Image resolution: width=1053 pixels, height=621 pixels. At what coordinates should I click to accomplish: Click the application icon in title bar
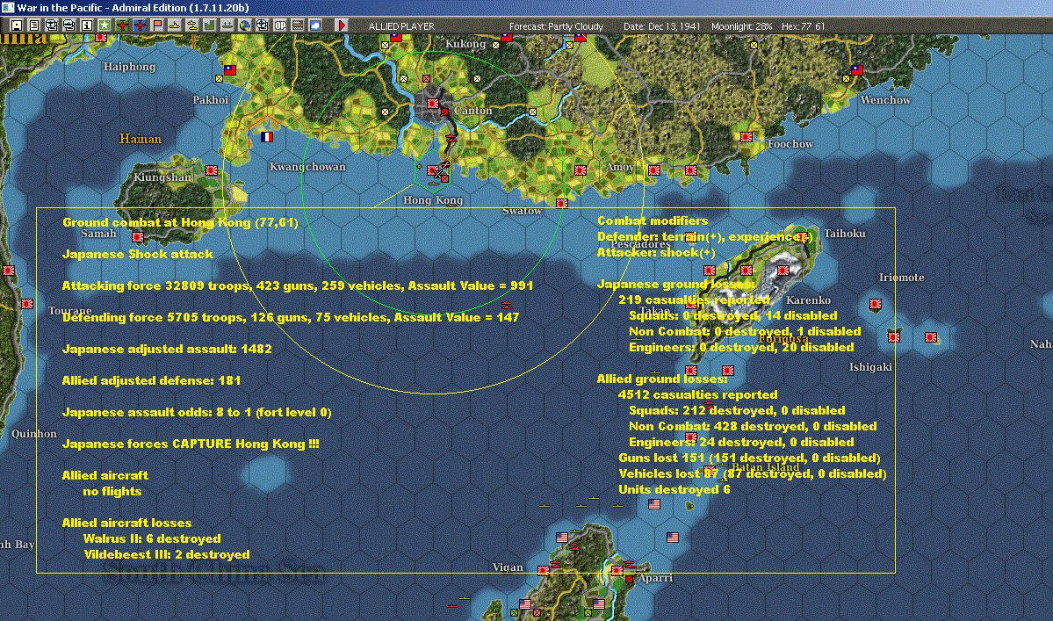[7, 7]
